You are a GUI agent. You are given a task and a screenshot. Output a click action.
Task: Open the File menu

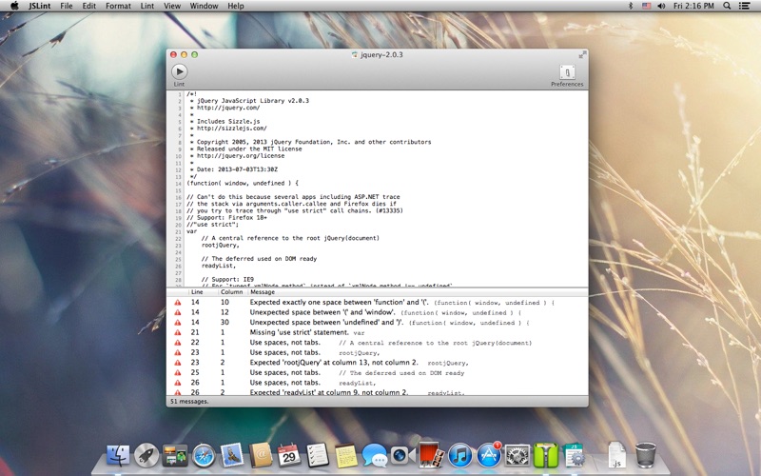click(x=67, y=6)
